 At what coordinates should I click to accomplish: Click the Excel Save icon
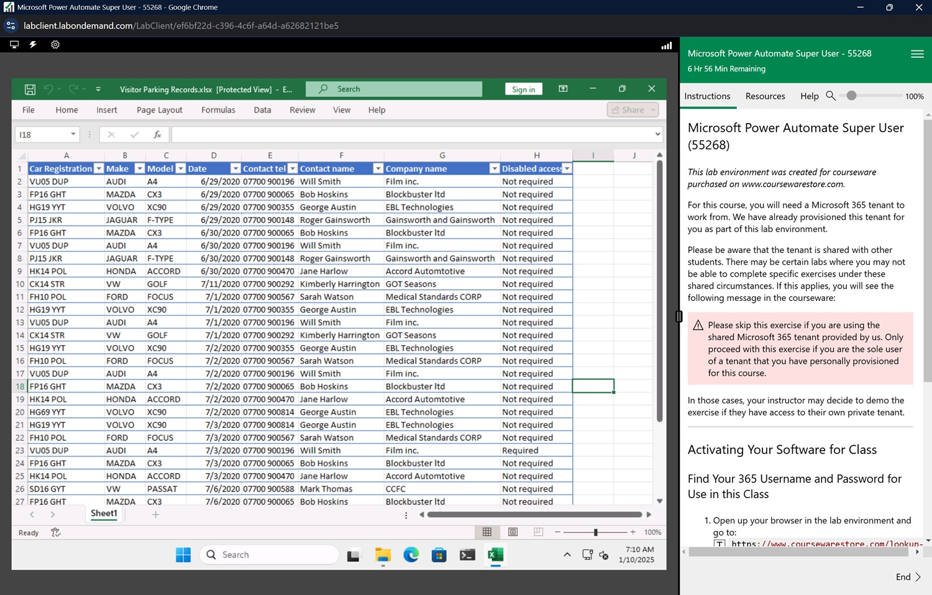tap(30, 90)
